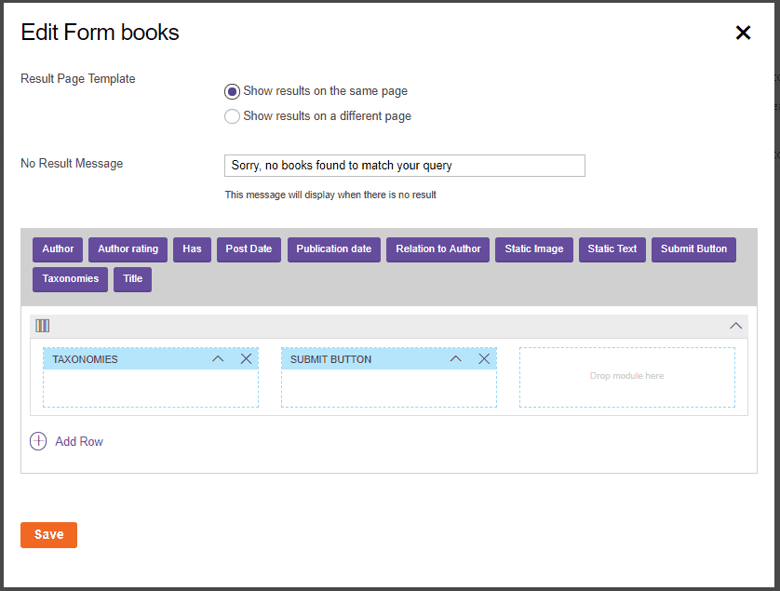Collapse the form row with chevron
This screenshot has height=591, width=780.
pos(735,326)
